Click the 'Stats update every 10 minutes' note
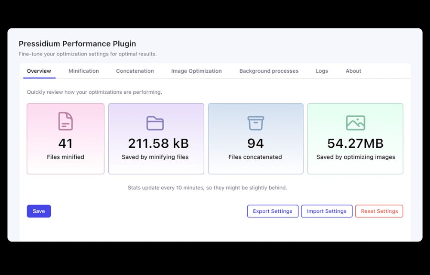This screenshot has width=430, height=275. click(207, 188)
